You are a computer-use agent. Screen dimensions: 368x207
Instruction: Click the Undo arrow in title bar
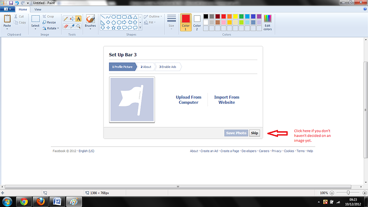[17, 3]
